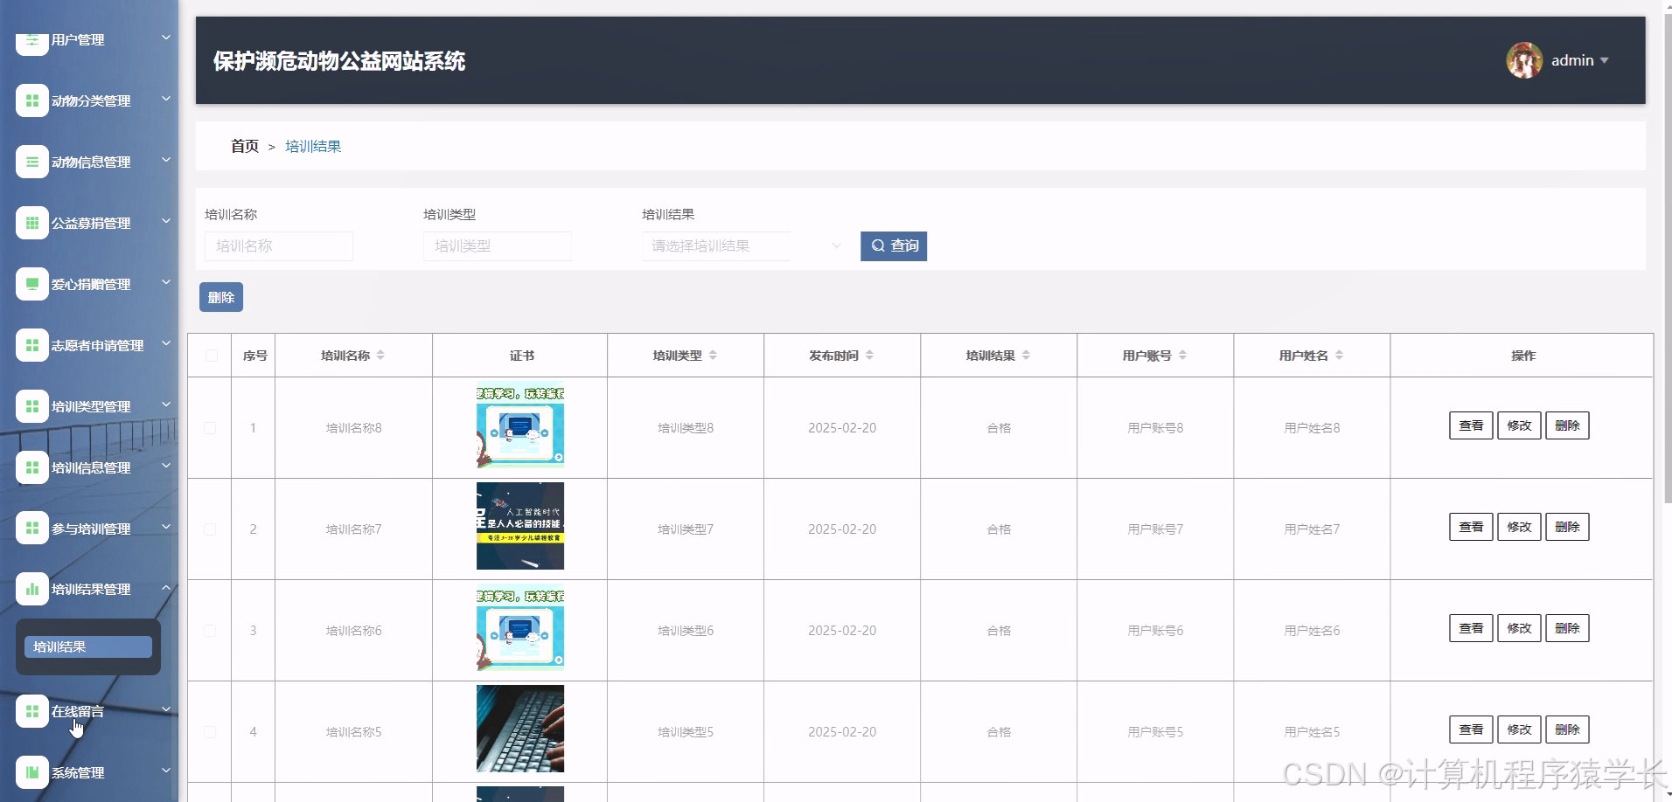This screenshot has width=1672, height=802.
Task: Click 修改 for row 培训名称7
Action: pos(1519,527)
